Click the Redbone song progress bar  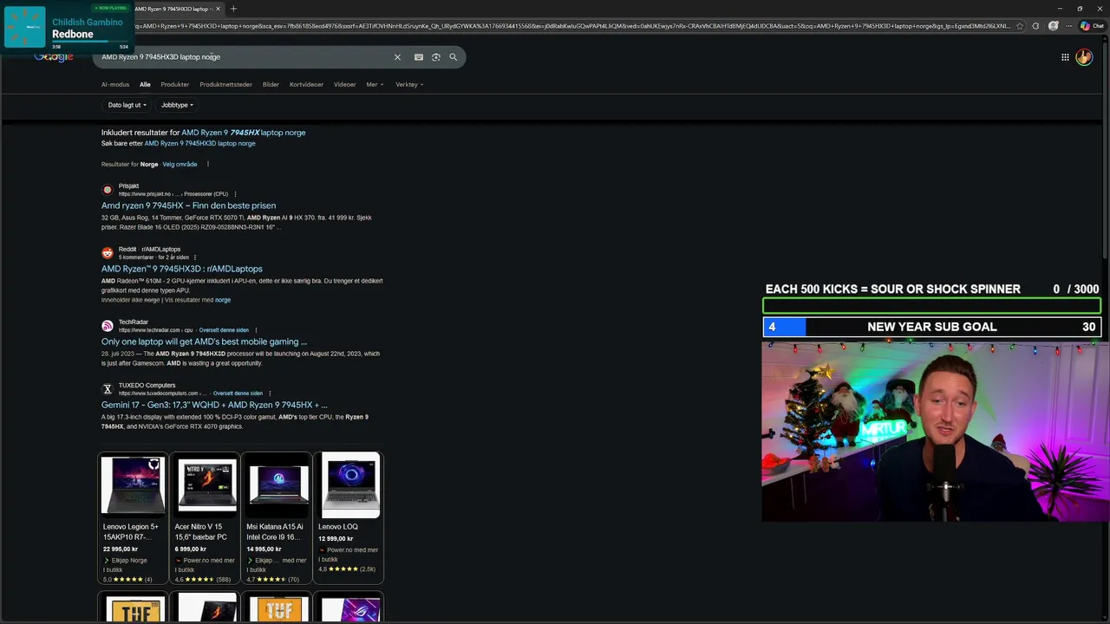(89, 42)
